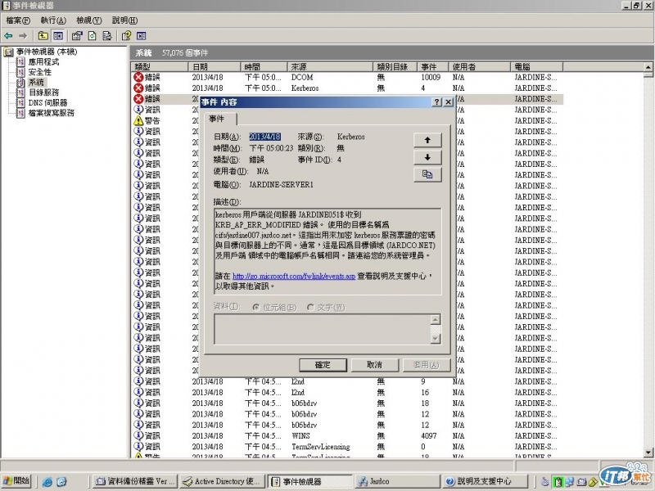
Task: Toggle the show/hide console tree icon
Action: click(x=57, y=36)
